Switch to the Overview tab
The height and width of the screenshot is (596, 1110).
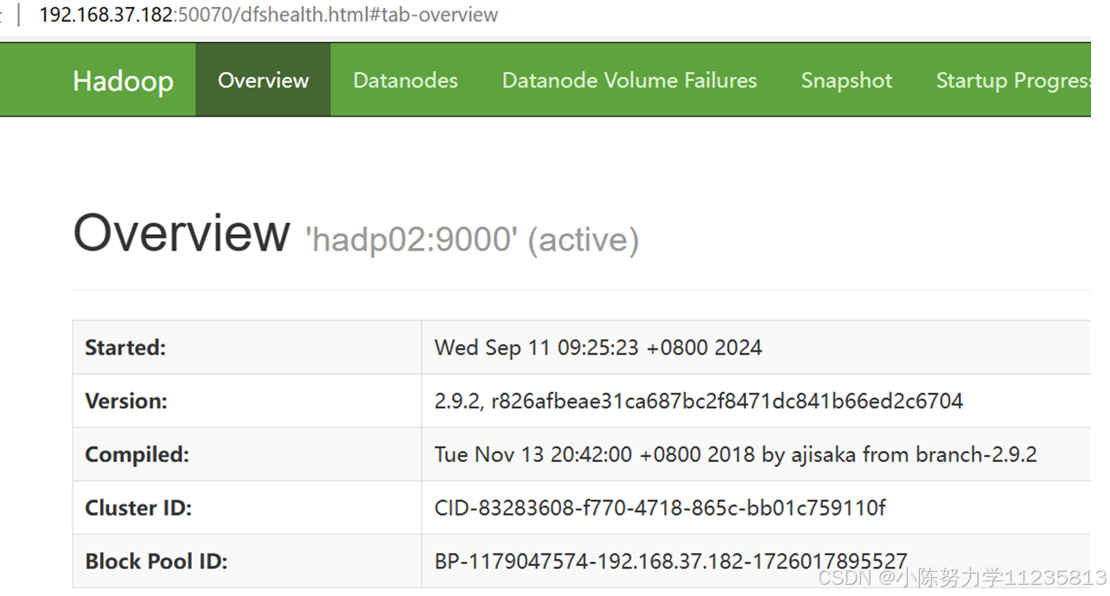pyautogui.click(x=263, y=80)
